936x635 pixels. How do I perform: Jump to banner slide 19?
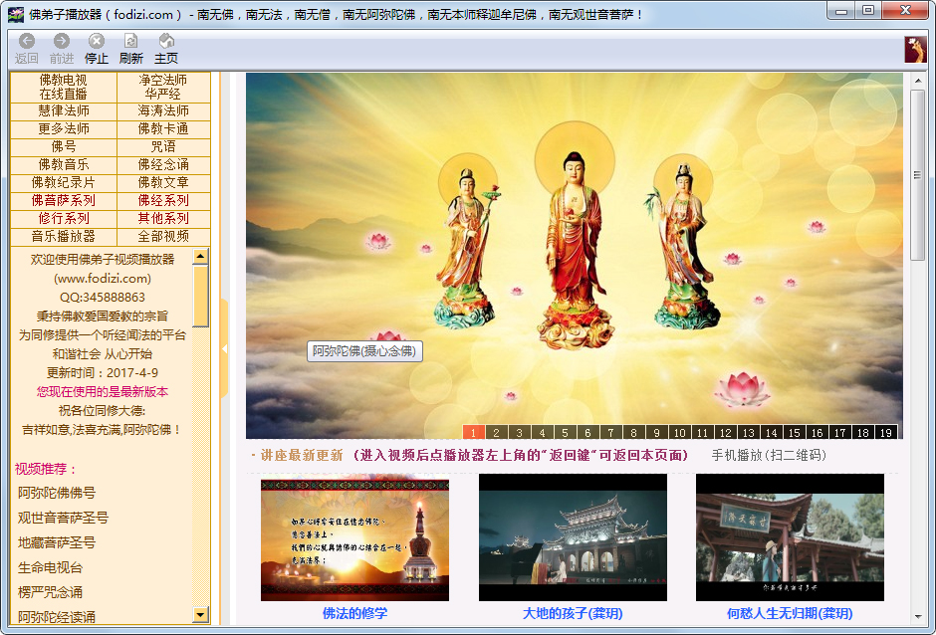click(886, 433)
